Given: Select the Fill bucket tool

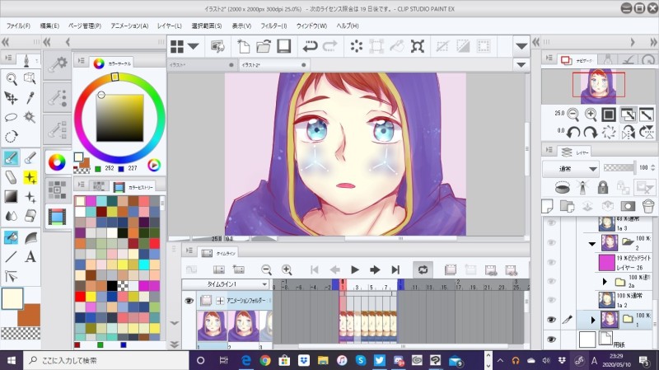Looking at the screenshot, I should (12, 237).
